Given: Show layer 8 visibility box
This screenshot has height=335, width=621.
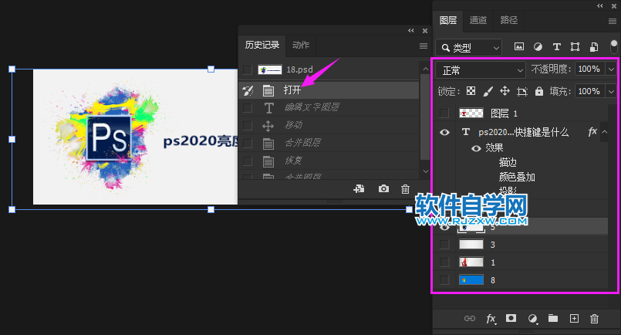Looking at the screenshot, I should pyautogui.click(x=444, y=280).
